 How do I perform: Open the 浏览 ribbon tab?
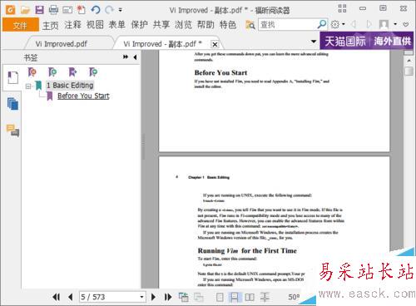[183, 25]
